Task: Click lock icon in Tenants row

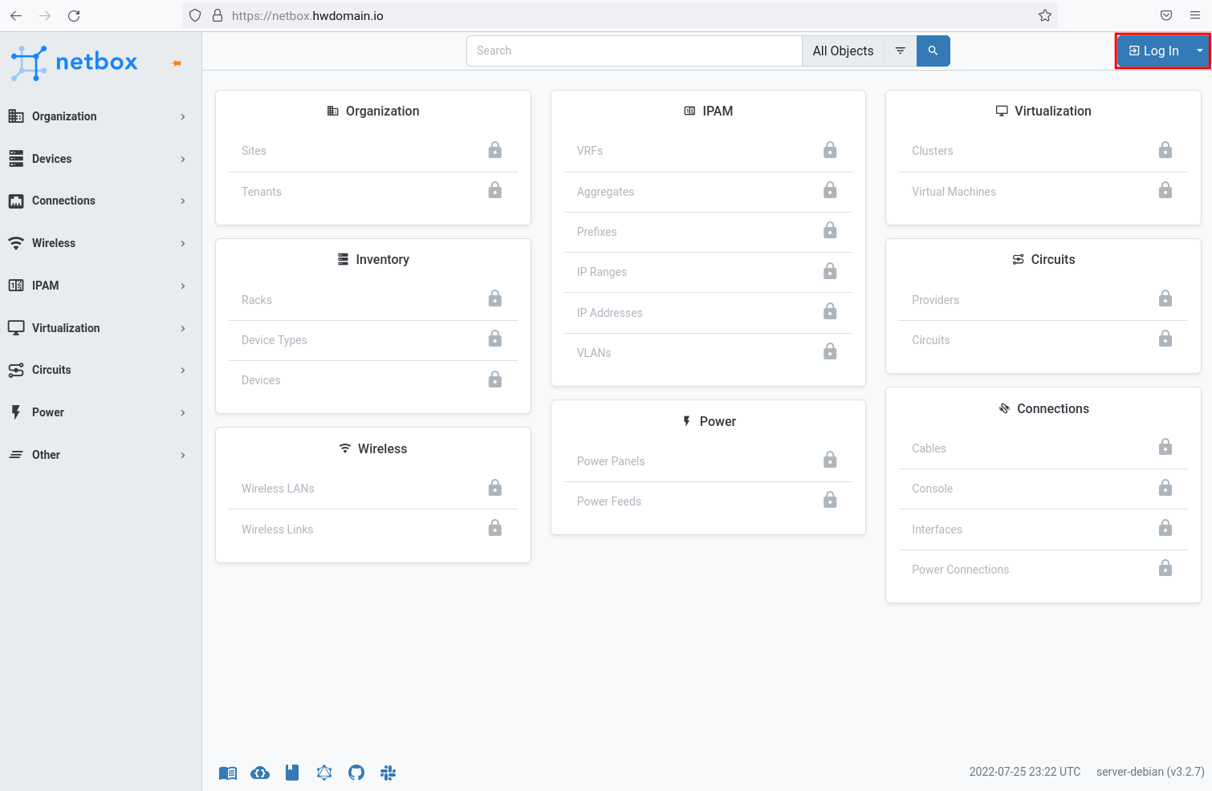Action: [495, 190]
